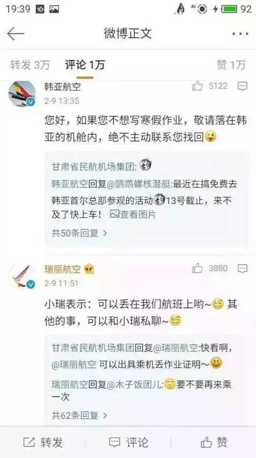Switch to the 转发 3万 tab

coord(30,65)
